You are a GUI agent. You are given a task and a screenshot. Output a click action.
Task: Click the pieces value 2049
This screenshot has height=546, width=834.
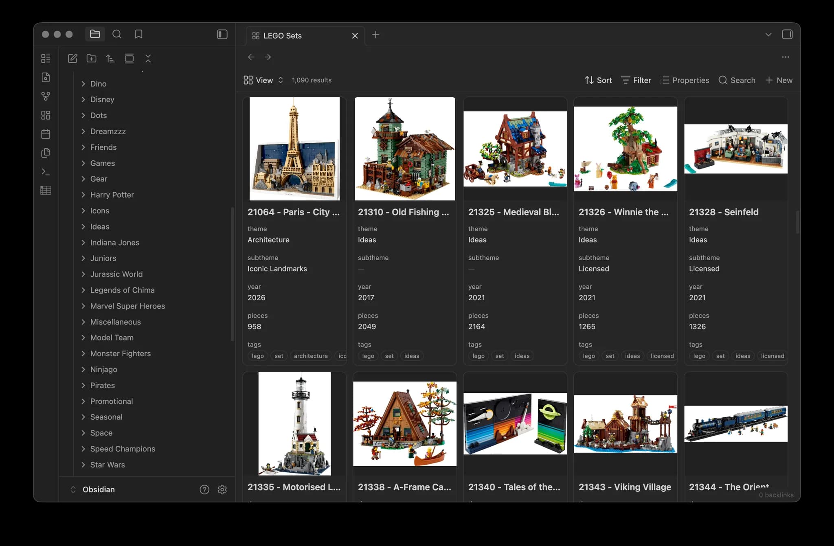367,327
